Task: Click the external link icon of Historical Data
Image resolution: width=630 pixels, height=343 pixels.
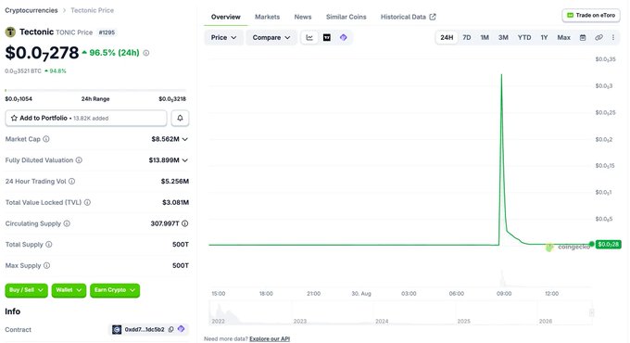Action: 433,17
